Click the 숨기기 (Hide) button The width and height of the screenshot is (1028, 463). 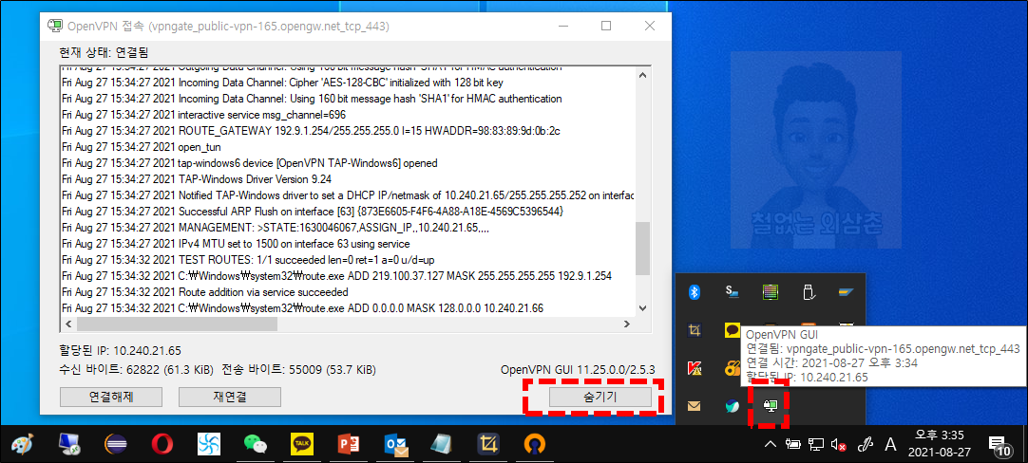600,397
